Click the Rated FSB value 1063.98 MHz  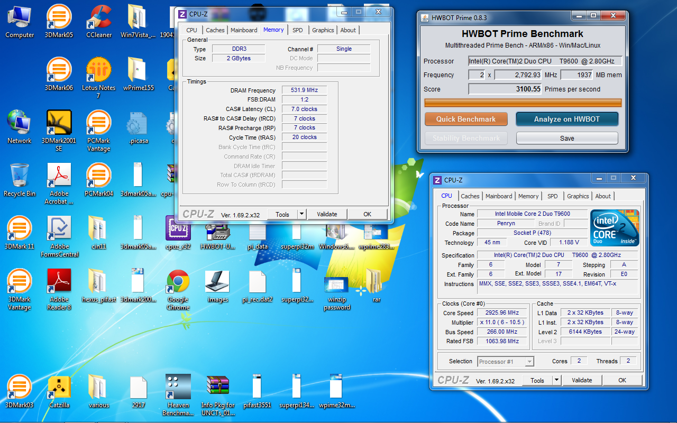click(501, 341)
